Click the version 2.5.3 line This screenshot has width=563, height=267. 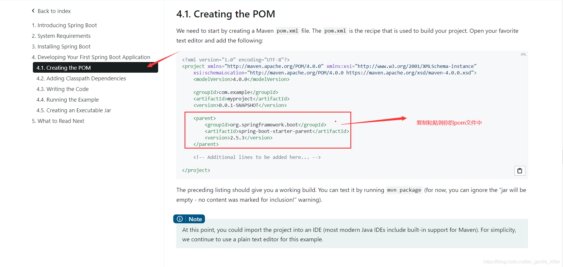pos(238,138)
